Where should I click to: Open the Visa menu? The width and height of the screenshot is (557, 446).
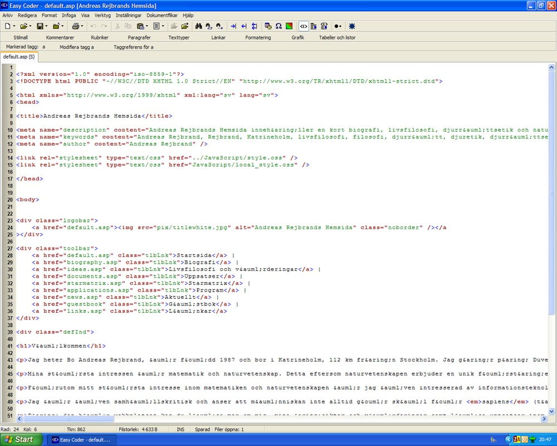tap(85, 15)
